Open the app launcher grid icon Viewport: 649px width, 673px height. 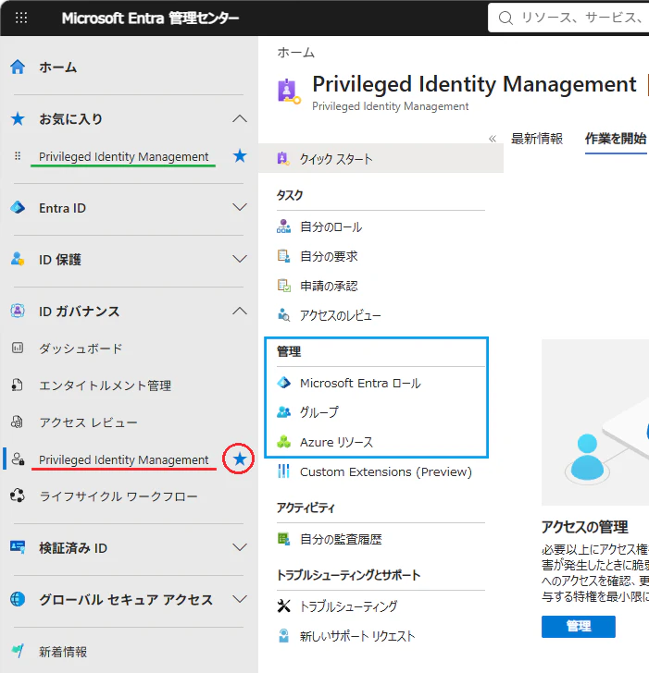point(21,18)
